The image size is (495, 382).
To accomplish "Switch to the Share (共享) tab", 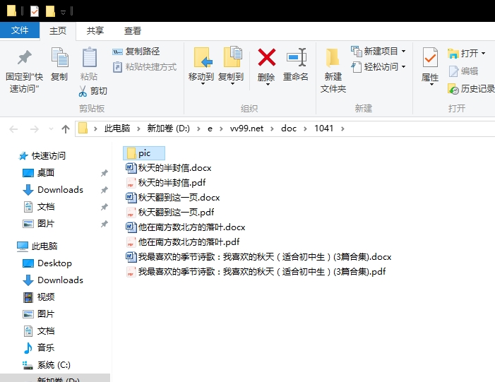I will [95, 30].
